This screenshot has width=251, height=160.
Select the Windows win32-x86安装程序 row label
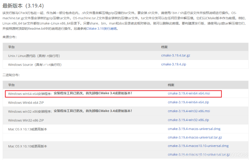pos(30,112)
